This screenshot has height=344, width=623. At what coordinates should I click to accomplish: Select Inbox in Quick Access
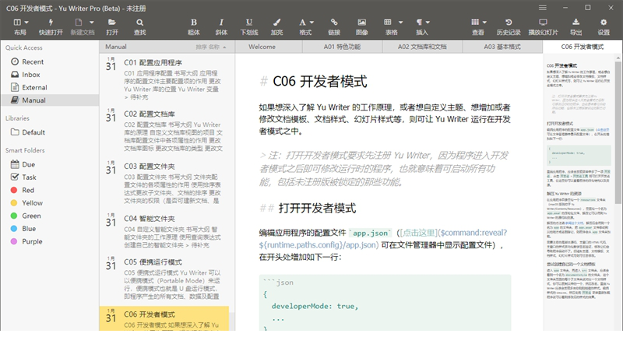pos(50,74)
